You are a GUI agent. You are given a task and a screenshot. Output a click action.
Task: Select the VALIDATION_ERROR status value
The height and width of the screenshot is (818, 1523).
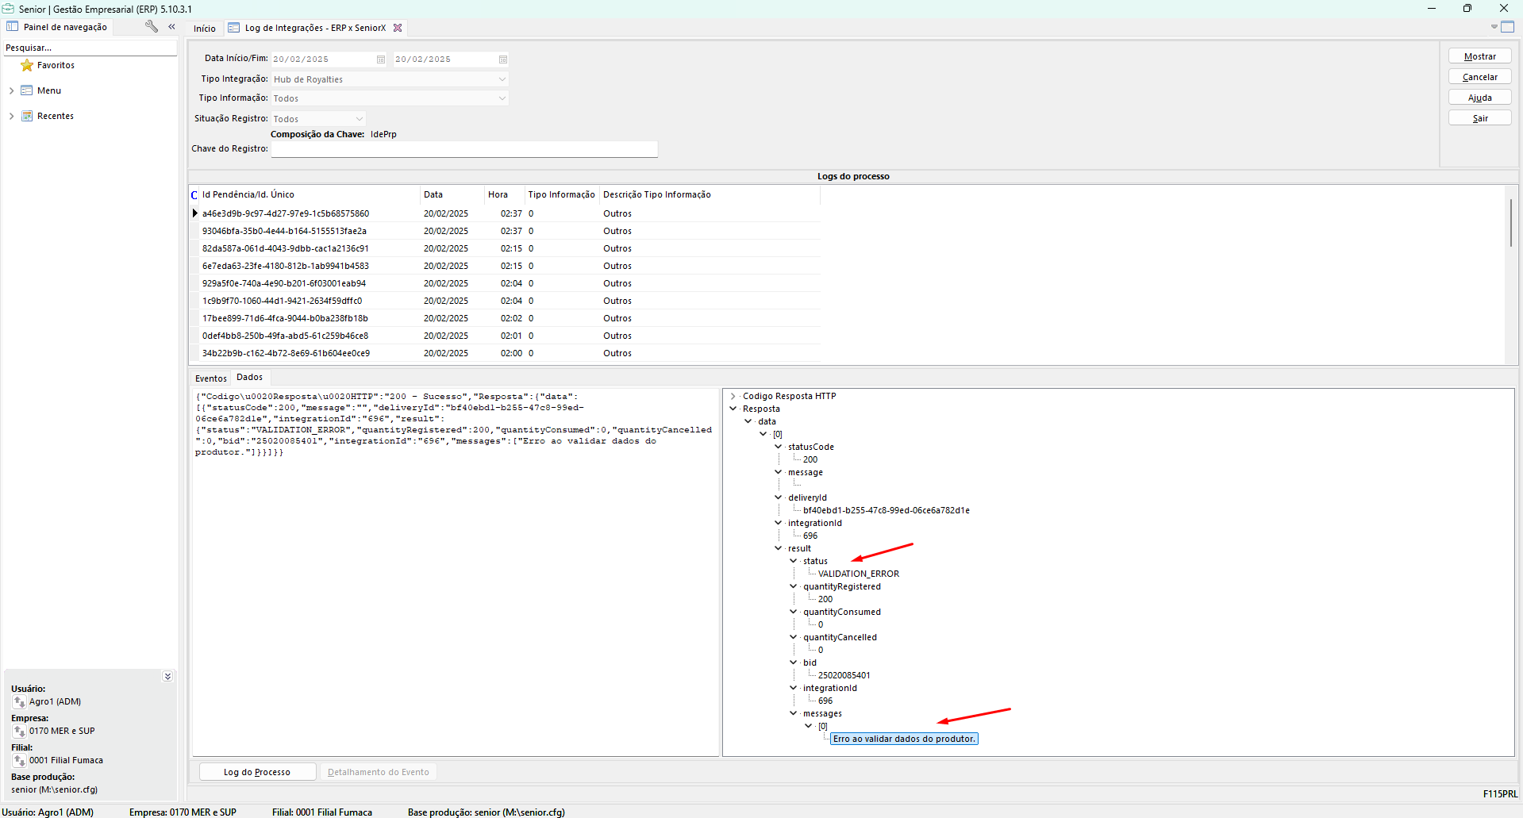[x=859, y=574]
